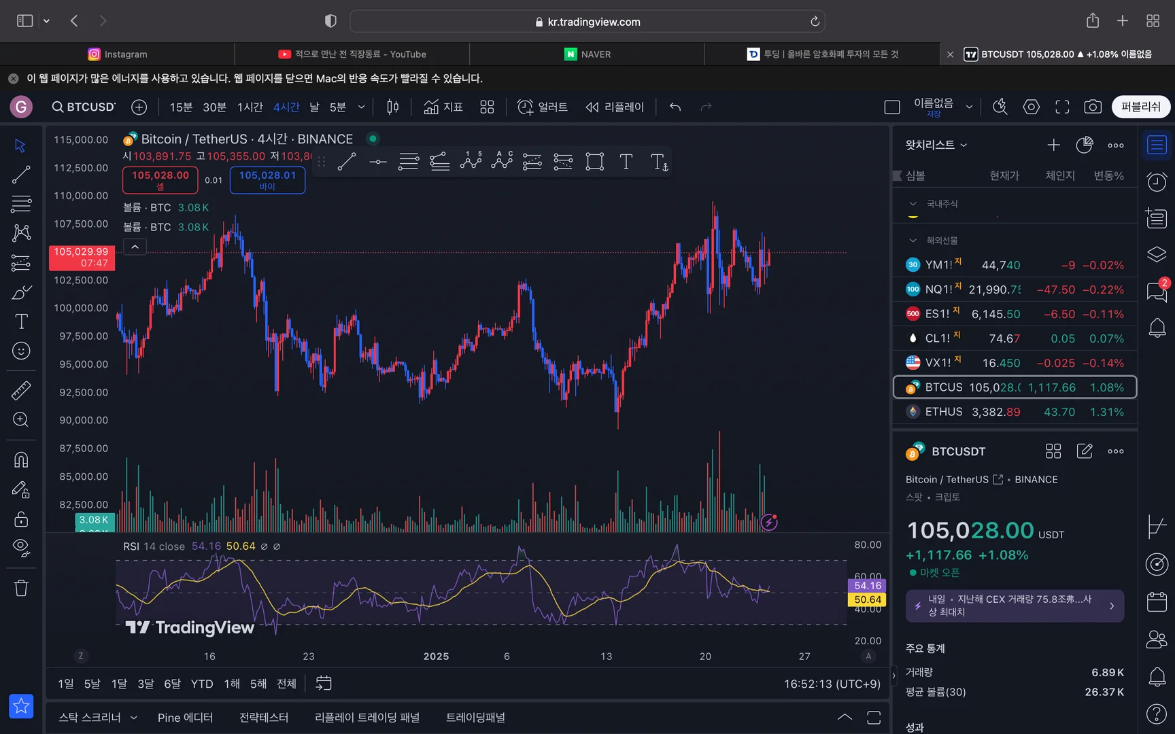
Task: Select the trend line tool in left toolbar
Action: [21, 175]
